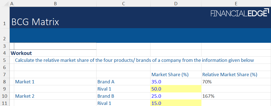
Task: Select the 'Market Share (%)' header cell
Action: [x=176, y=75]
